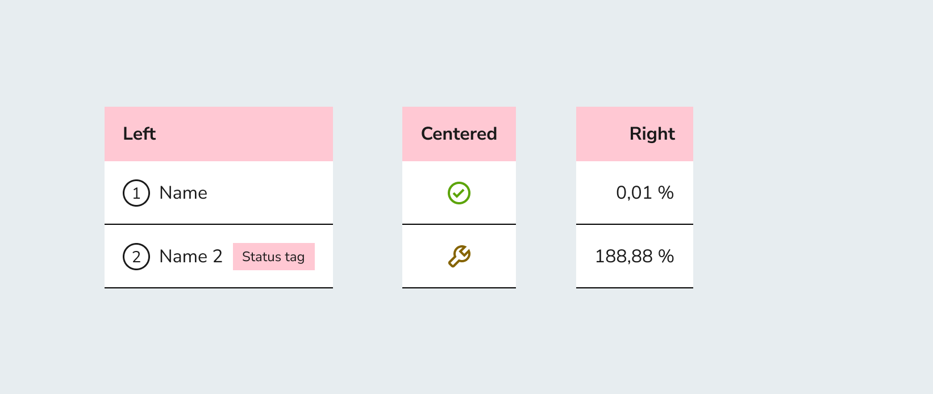The height and width of the screenshot is (394, 933).
Task: Click the pink Status tag badge
Action: [x=274, y=257]
